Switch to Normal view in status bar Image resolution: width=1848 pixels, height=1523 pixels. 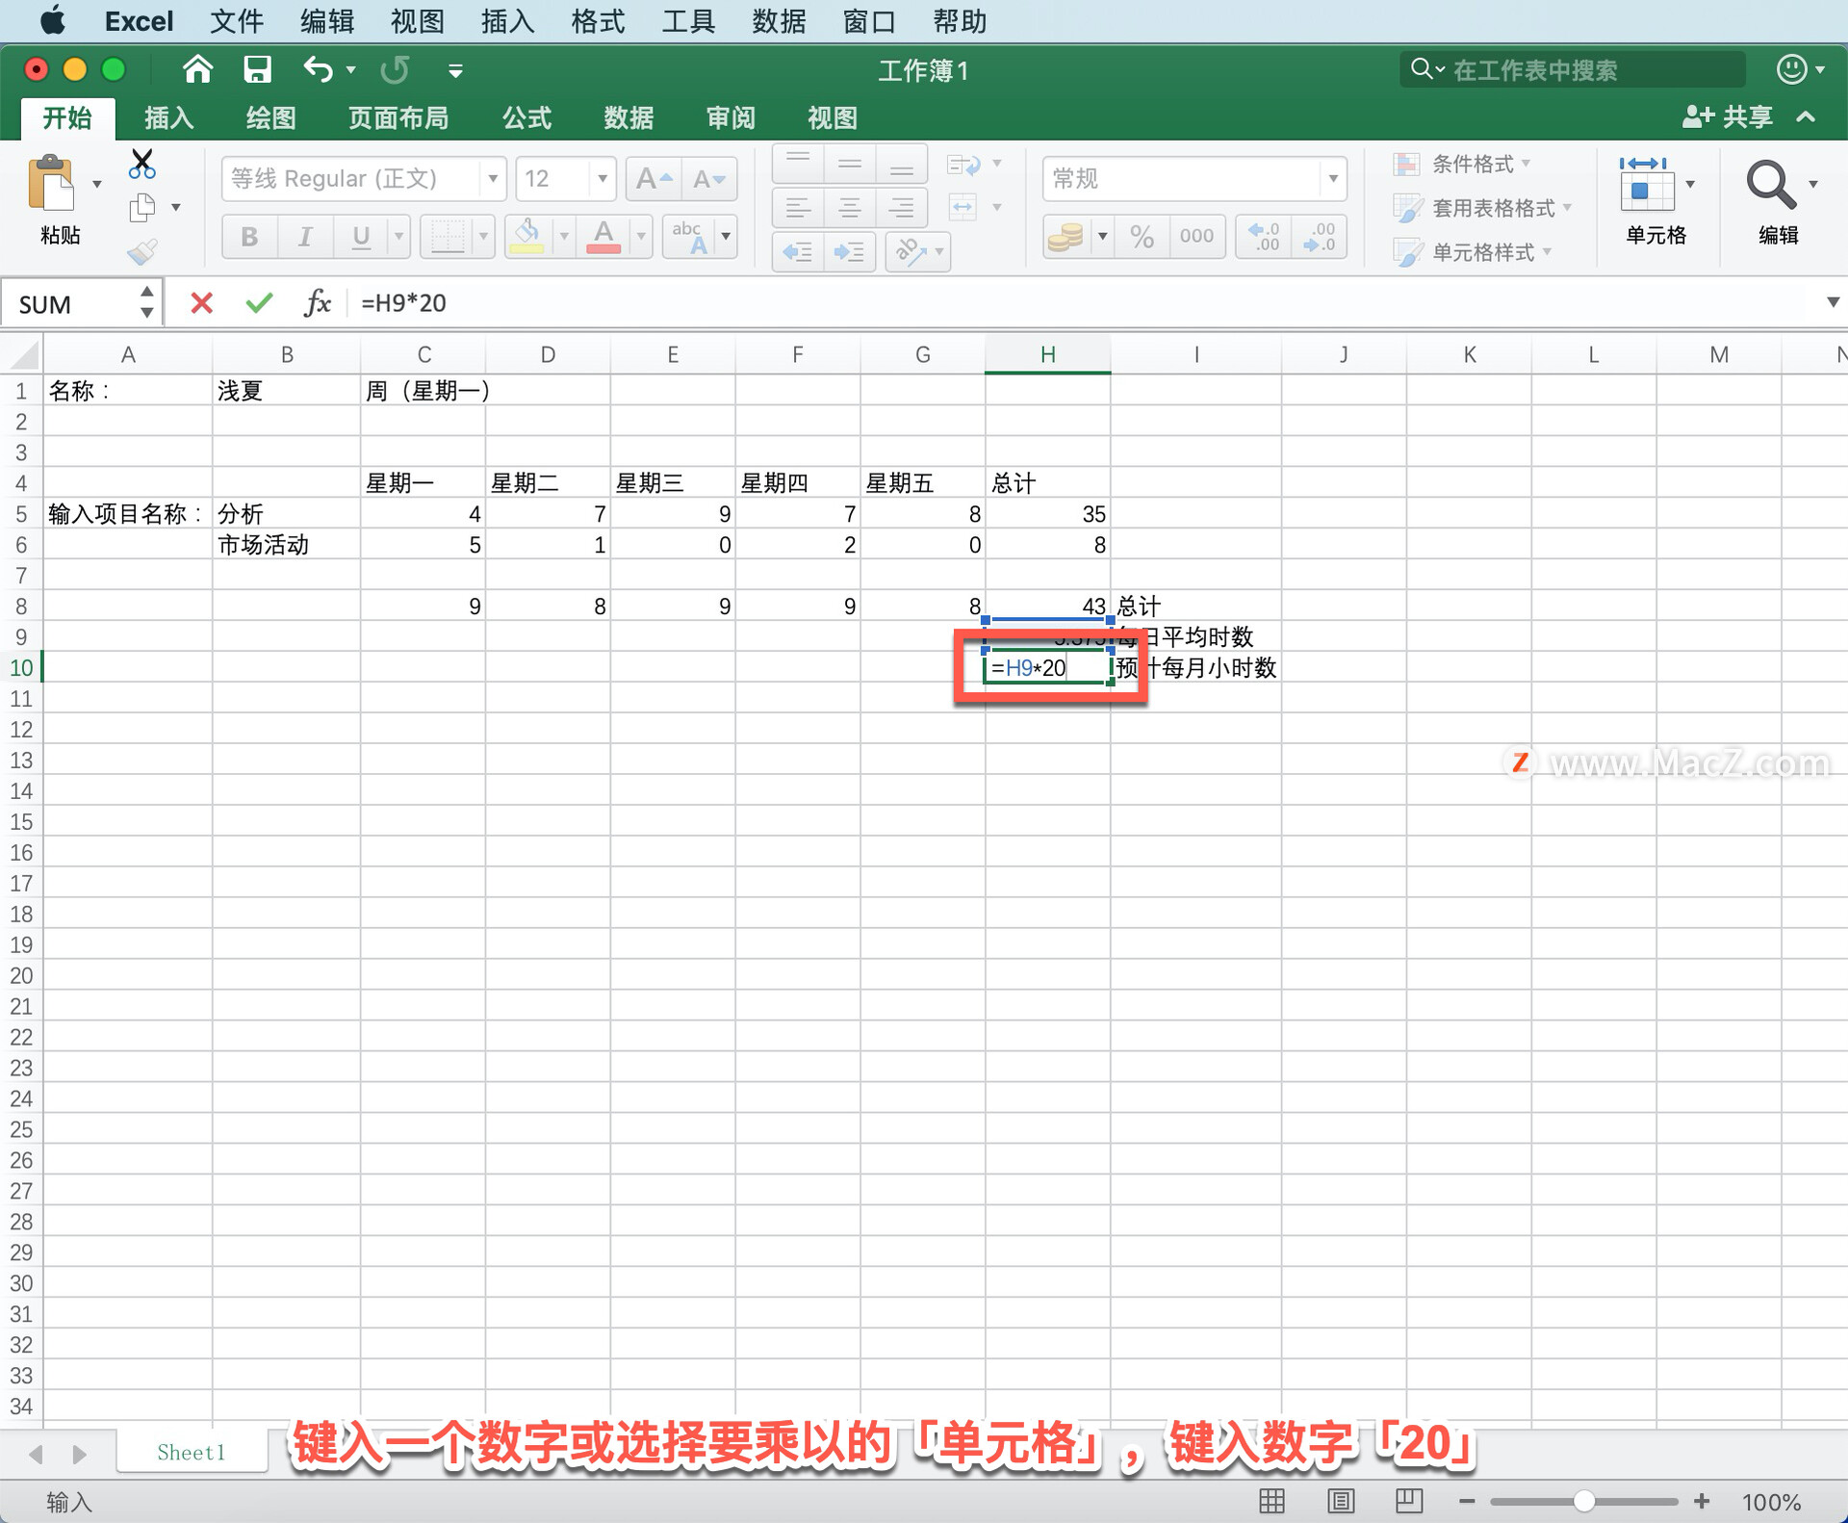click(1272, 1501)
